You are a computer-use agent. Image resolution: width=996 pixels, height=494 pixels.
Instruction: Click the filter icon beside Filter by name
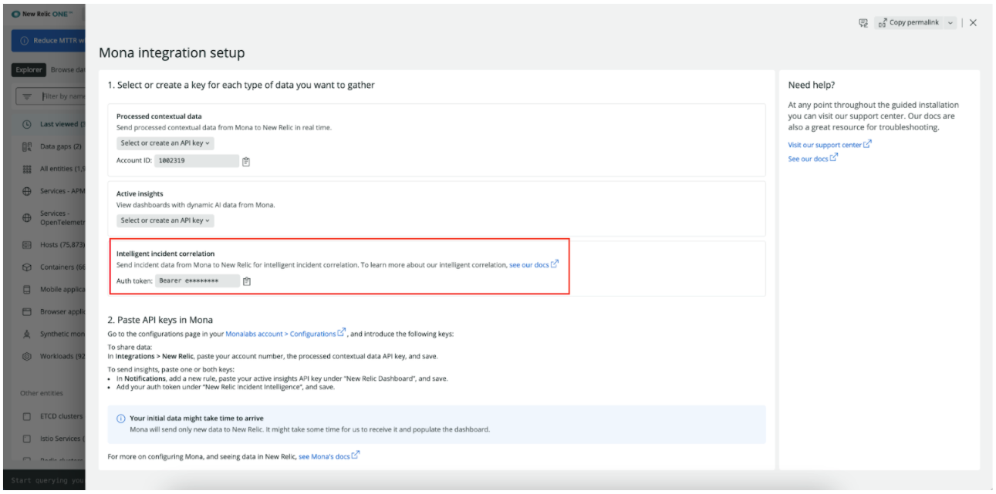pyautogui.click(x=28, y=96)
